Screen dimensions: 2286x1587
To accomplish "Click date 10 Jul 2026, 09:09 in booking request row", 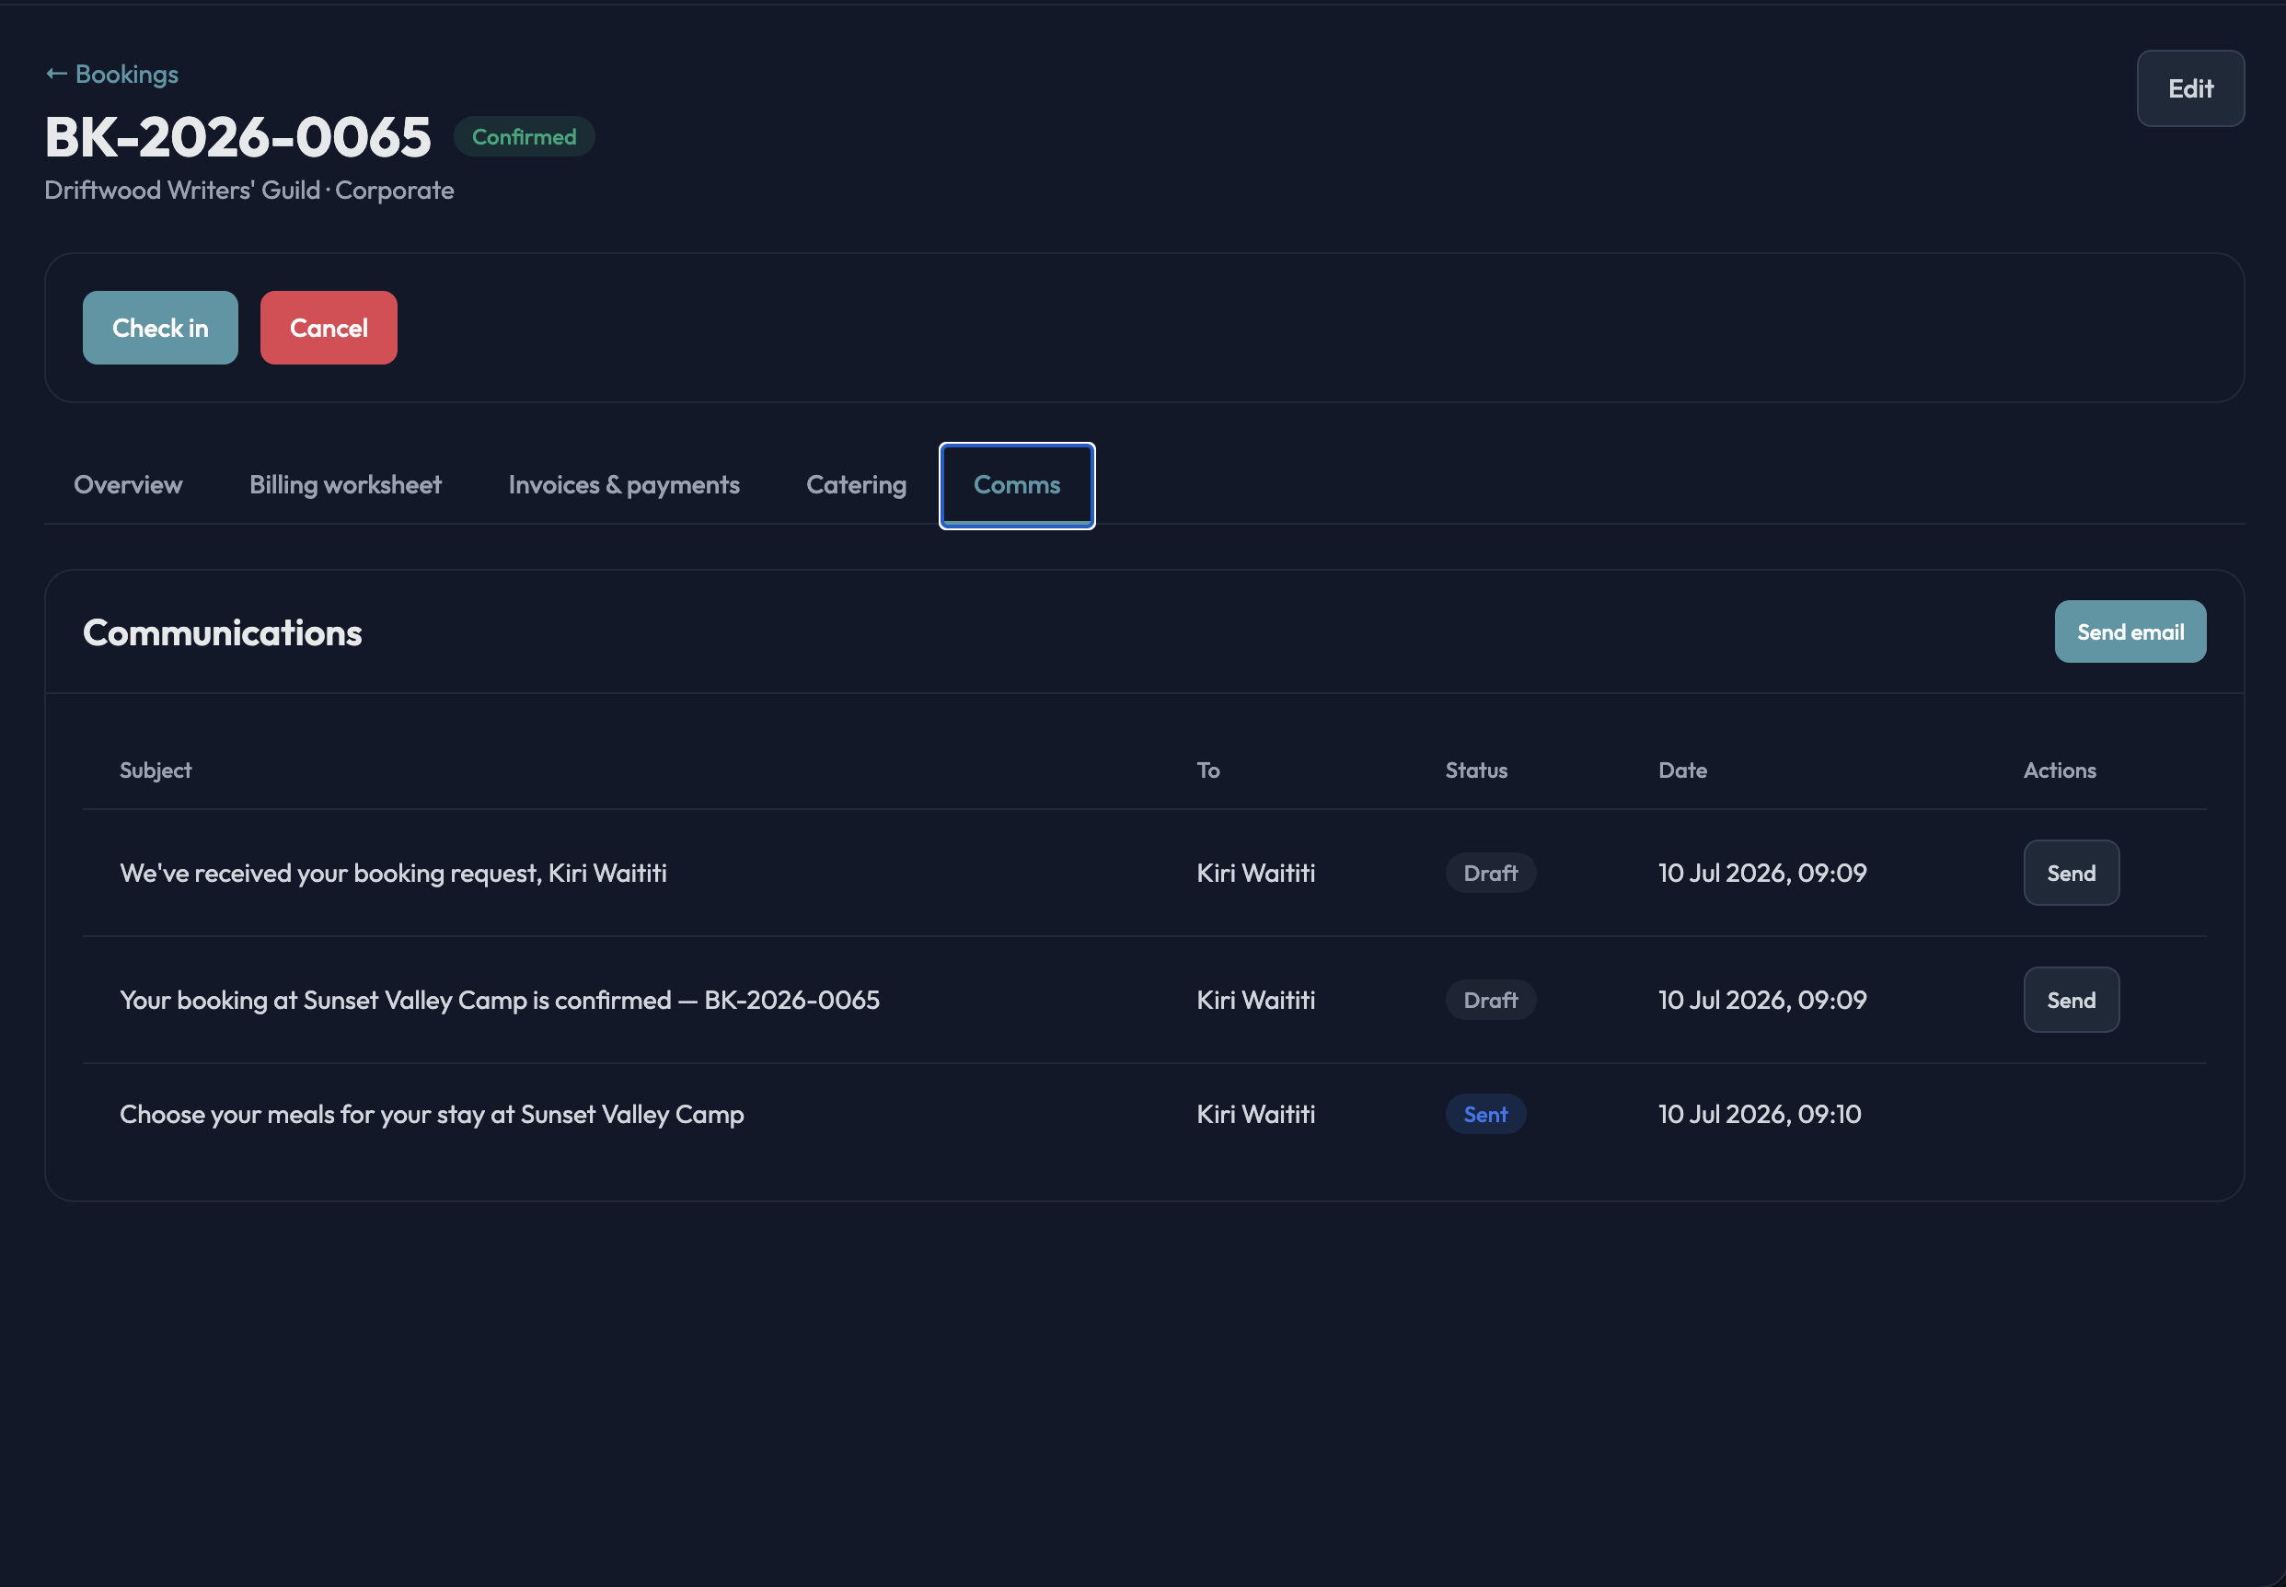I will [1761, 873].
